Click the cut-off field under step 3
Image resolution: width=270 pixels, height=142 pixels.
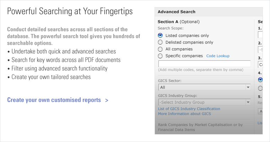(260, 65)
